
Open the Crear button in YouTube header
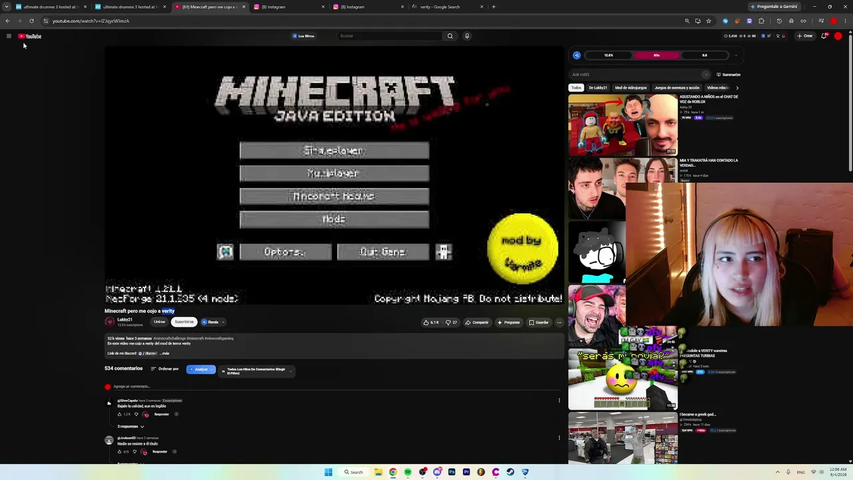coord(805,36)
